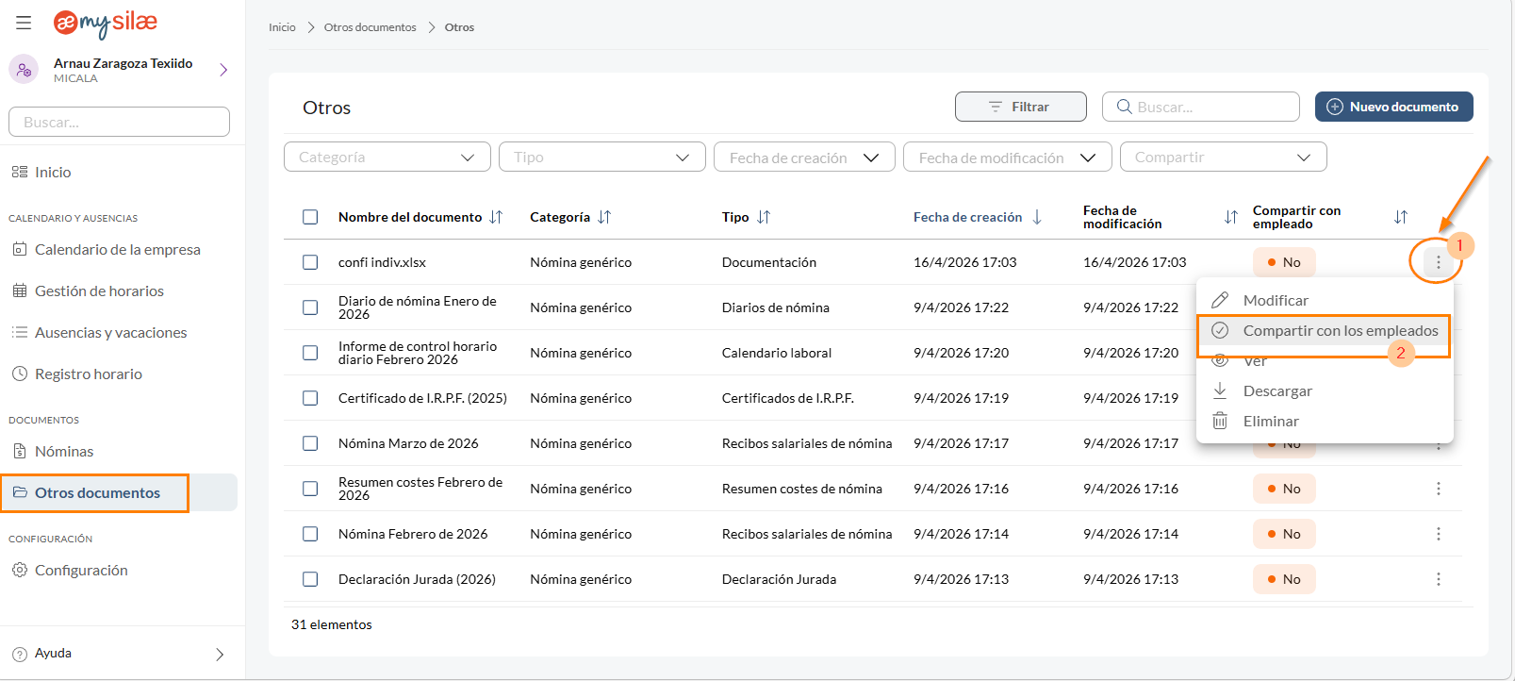Click the Eliminar trash icon
Image resolution: width=1515 pixels, height=681 pixels.
point(1220,421)
